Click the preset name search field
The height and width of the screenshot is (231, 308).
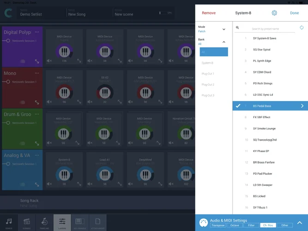(x=272, y=29)
